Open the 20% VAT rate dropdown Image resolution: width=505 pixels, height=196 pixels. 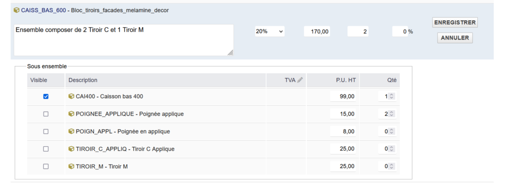pos(270,32)
